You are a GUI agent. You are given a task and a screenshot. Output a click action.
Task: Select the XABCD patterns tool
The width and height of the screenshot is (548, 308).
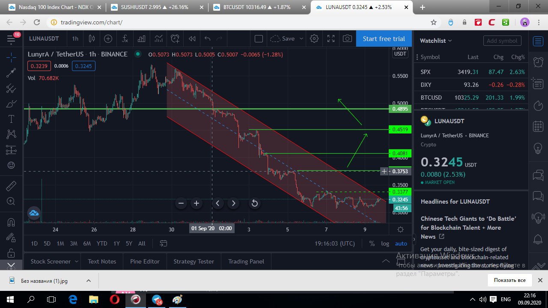click(x=11, y=134)
